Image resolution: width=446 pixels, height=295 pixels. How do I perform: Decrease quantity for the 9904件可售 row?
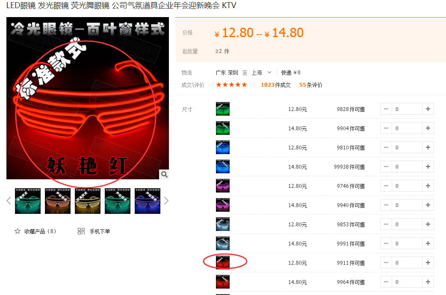(386, 128)
